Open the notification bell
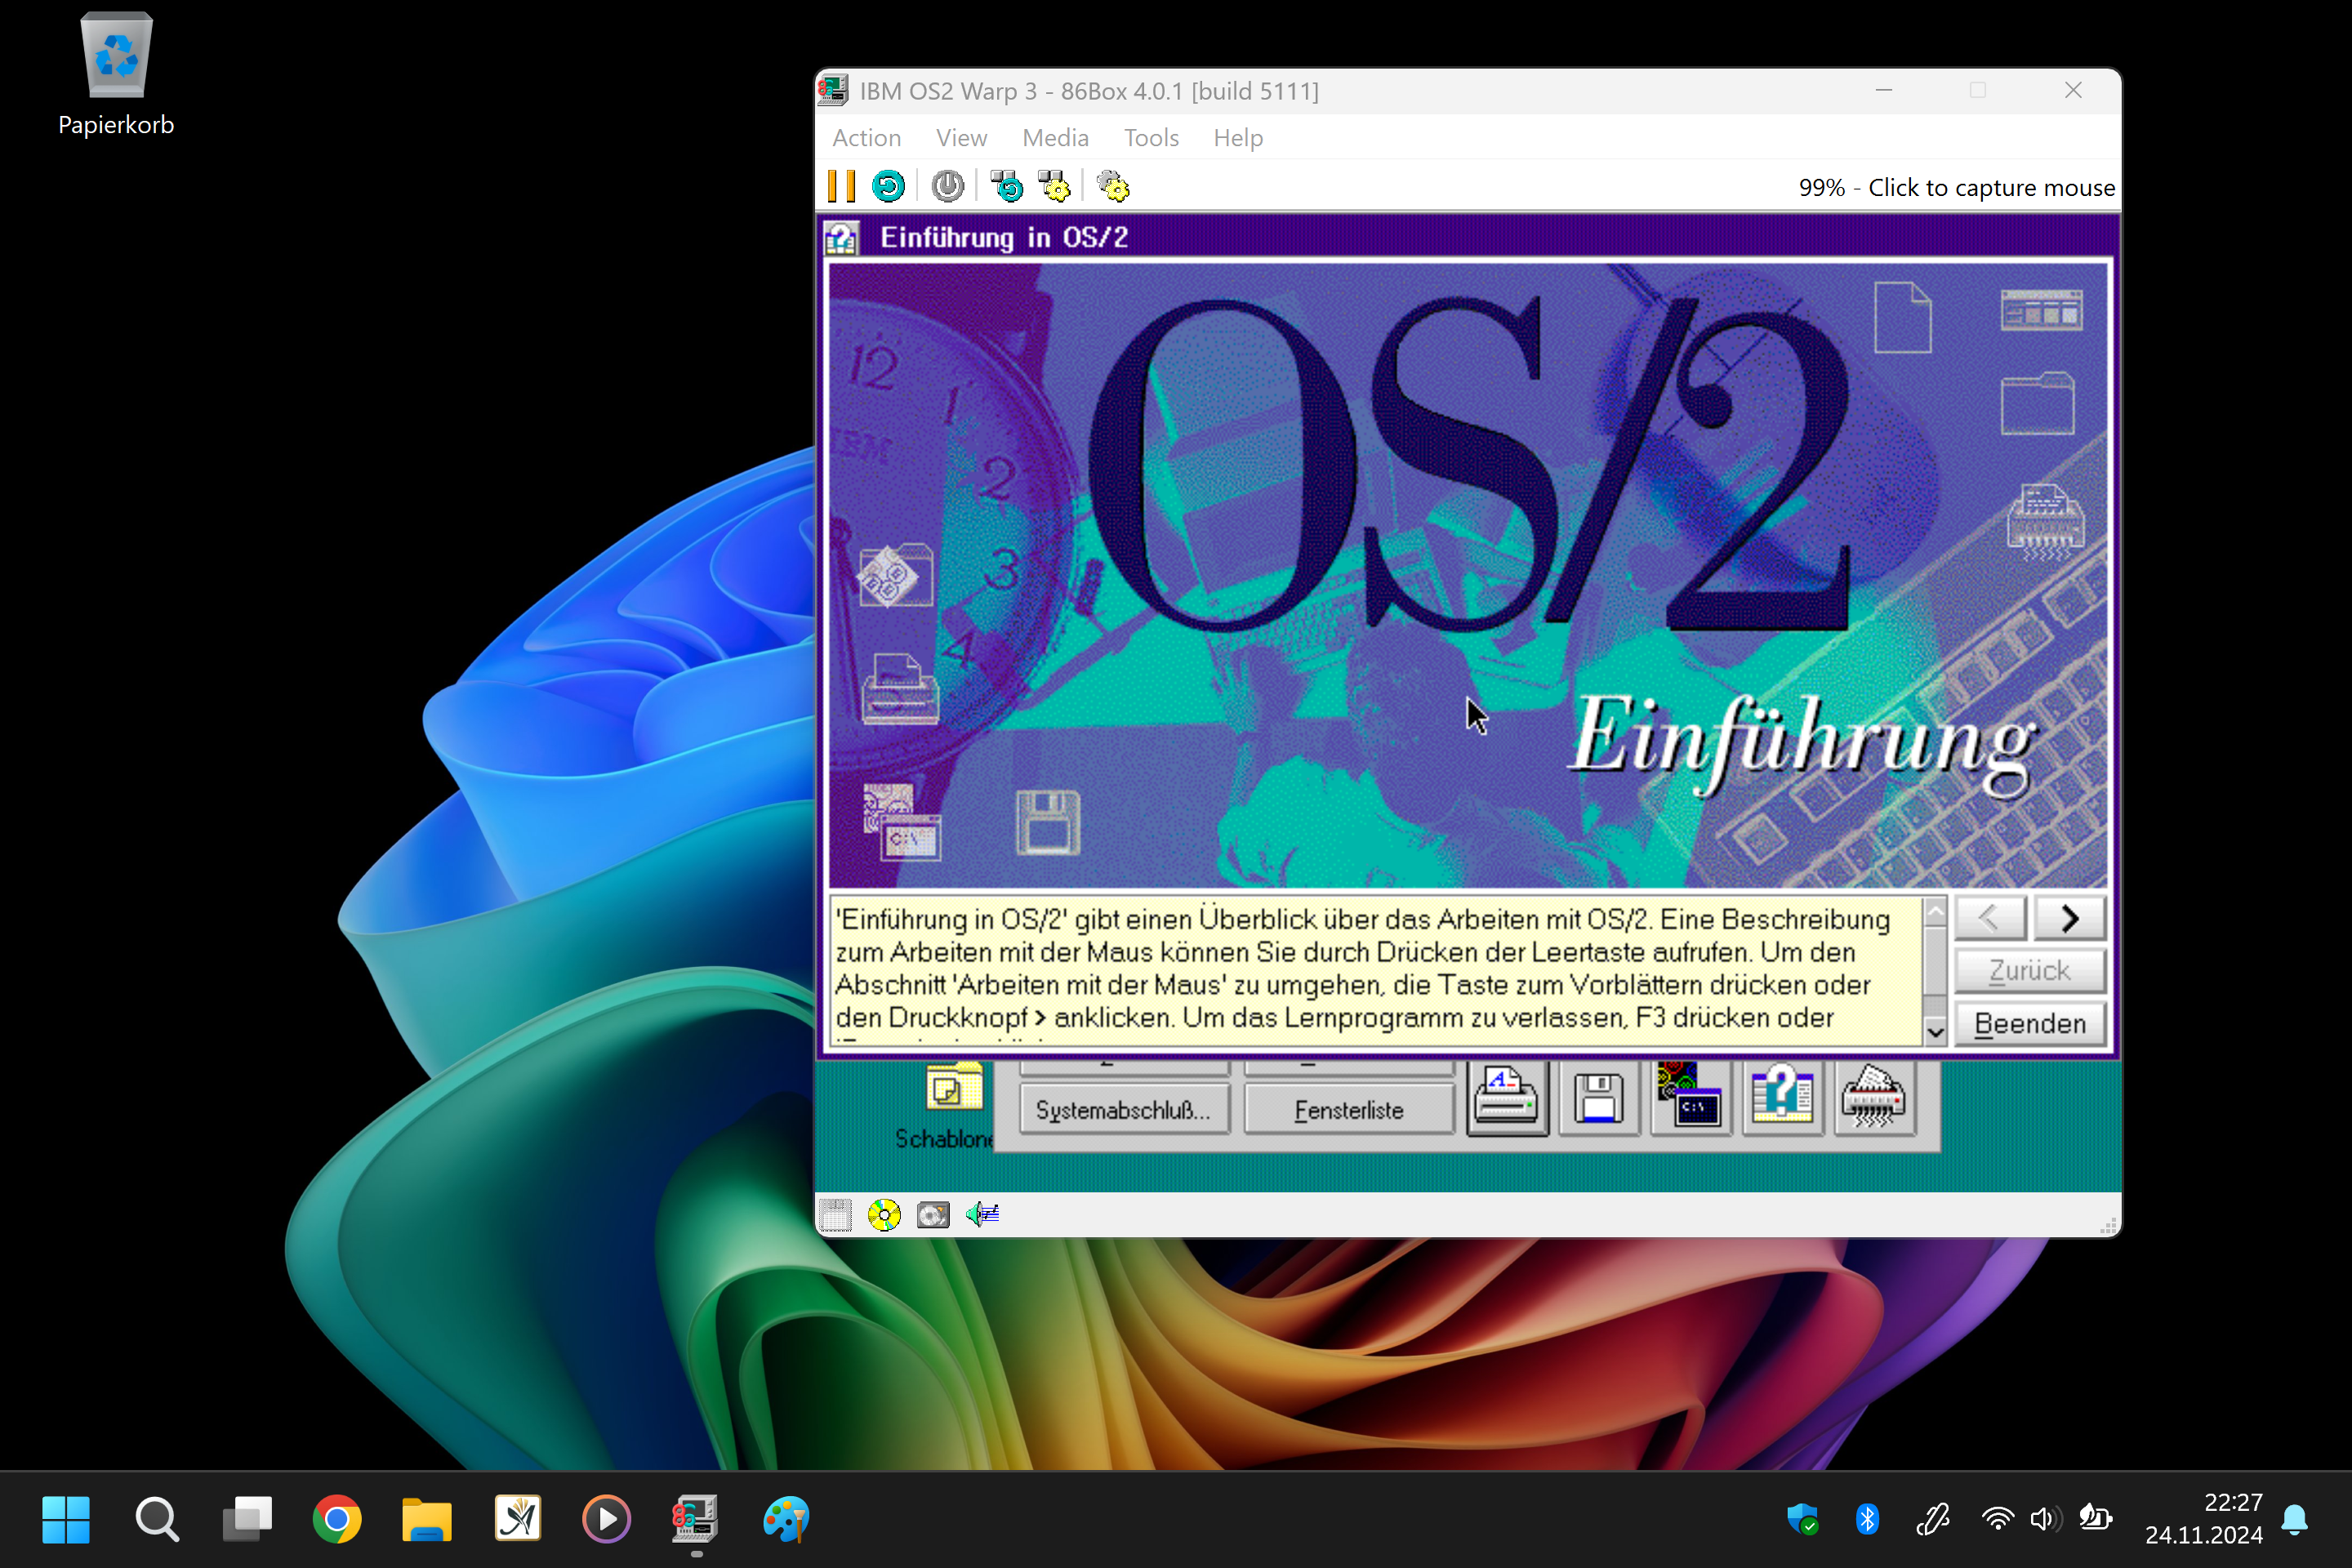The width and height of the screenshot is (2352, 1568). tap(2295, 1519)
